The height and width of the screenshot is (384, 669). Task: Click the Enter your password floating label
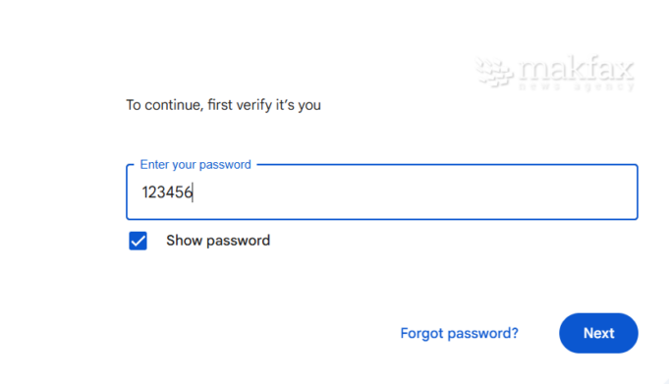[195, 165]
